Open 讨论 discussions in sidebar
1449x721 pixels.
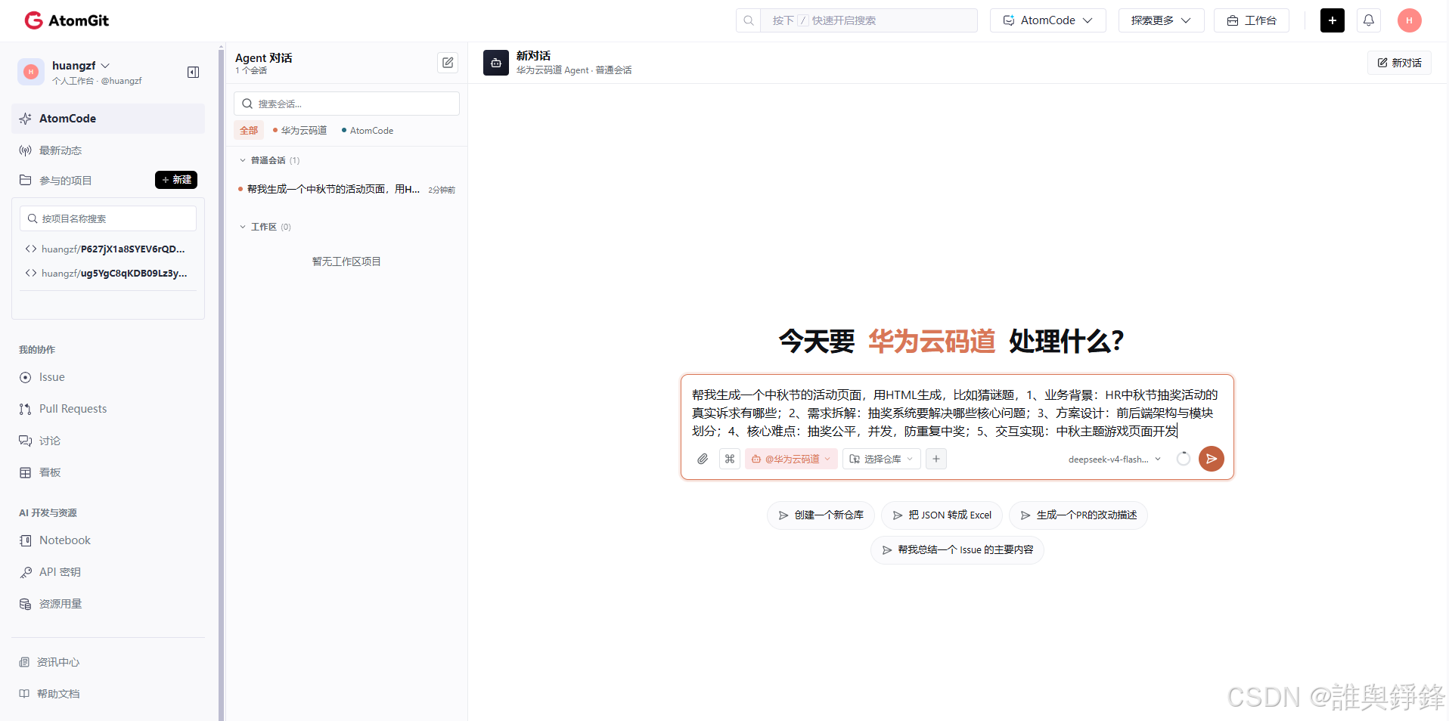click(108, 441)
